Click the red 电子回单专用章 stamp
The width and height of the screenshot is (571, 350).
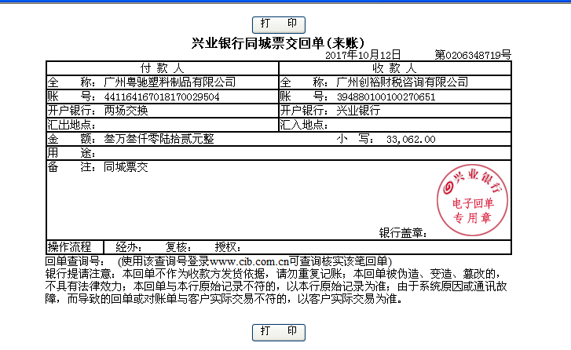pos(472,200)
